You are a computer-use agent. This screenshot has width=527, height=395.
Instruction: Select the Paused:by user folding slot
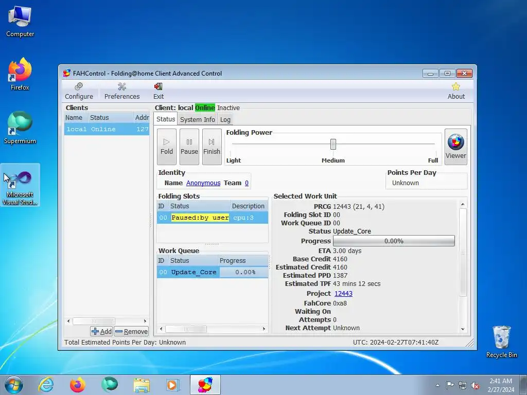pos(213,218)
